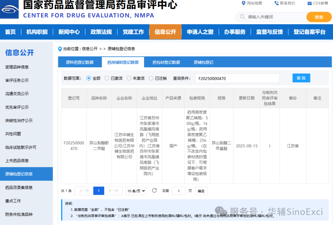Open 临床试验默示许可 in sidebar
Viewport: 333px width, 225px height.
[21, 147]
